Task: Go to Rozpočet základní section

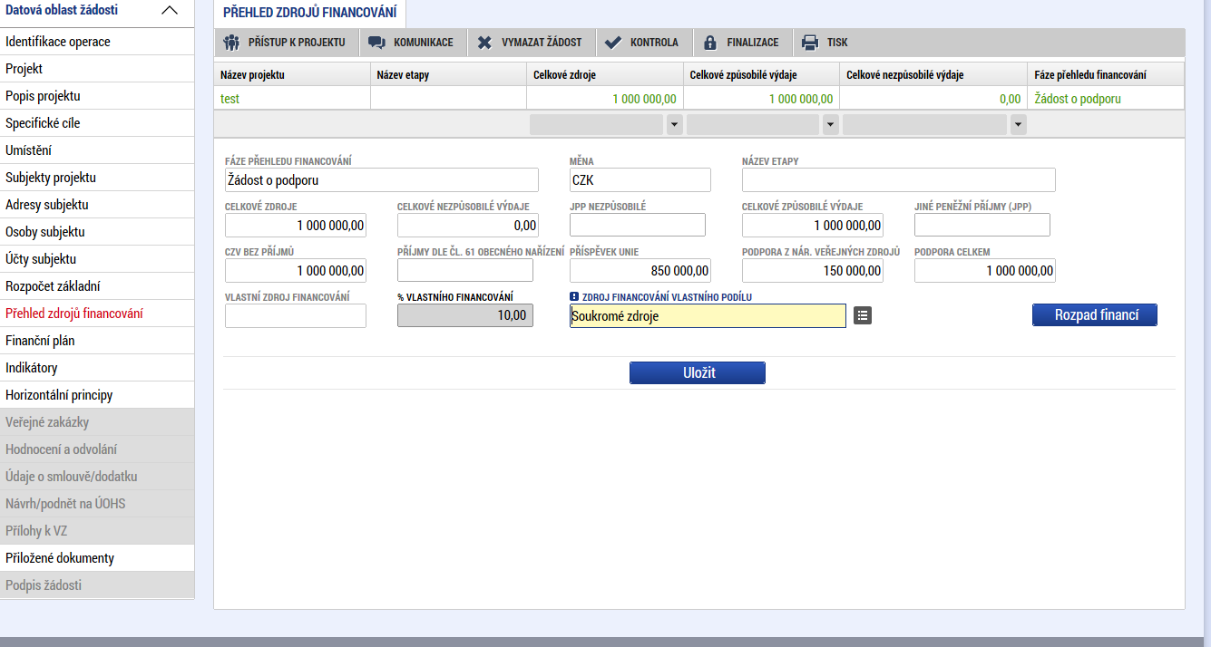Action: 97,286
